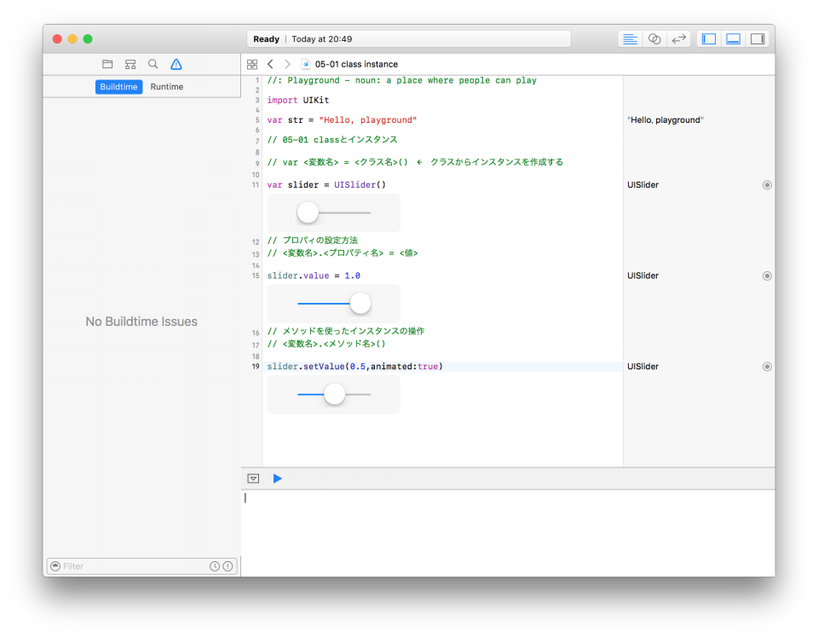
Task: Show the Standard editor
Action: pyautogui.click(x=630, y=39)
